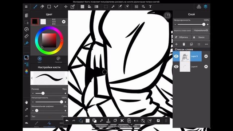Select Layer4 thumbnail in layer list

click(x=185, y=67)
